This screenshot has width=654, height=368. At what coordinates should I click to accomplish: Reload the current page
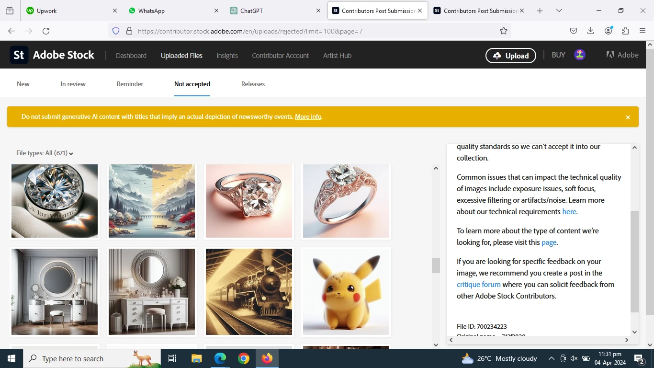pos(46,31)
